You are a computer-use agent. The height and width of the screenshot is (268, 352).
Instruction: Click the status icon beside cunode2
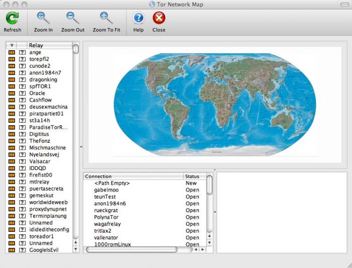12,66
